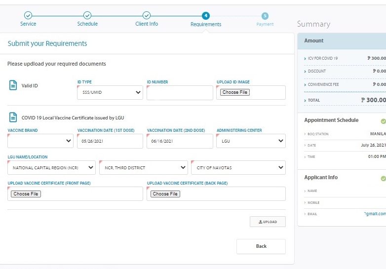The width and height of the screenshot is (386, 269).
Task: Click the Applicant Info green check icon
Action: 383,178
